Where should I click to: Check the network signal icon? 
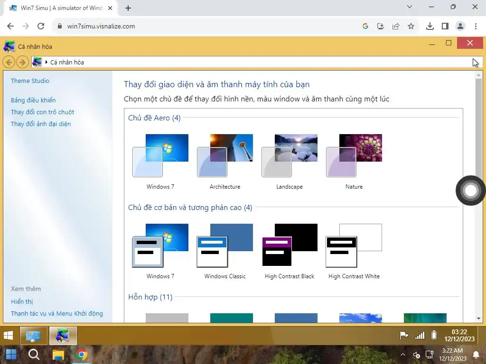pyautogui.click(x=420, y=335)
